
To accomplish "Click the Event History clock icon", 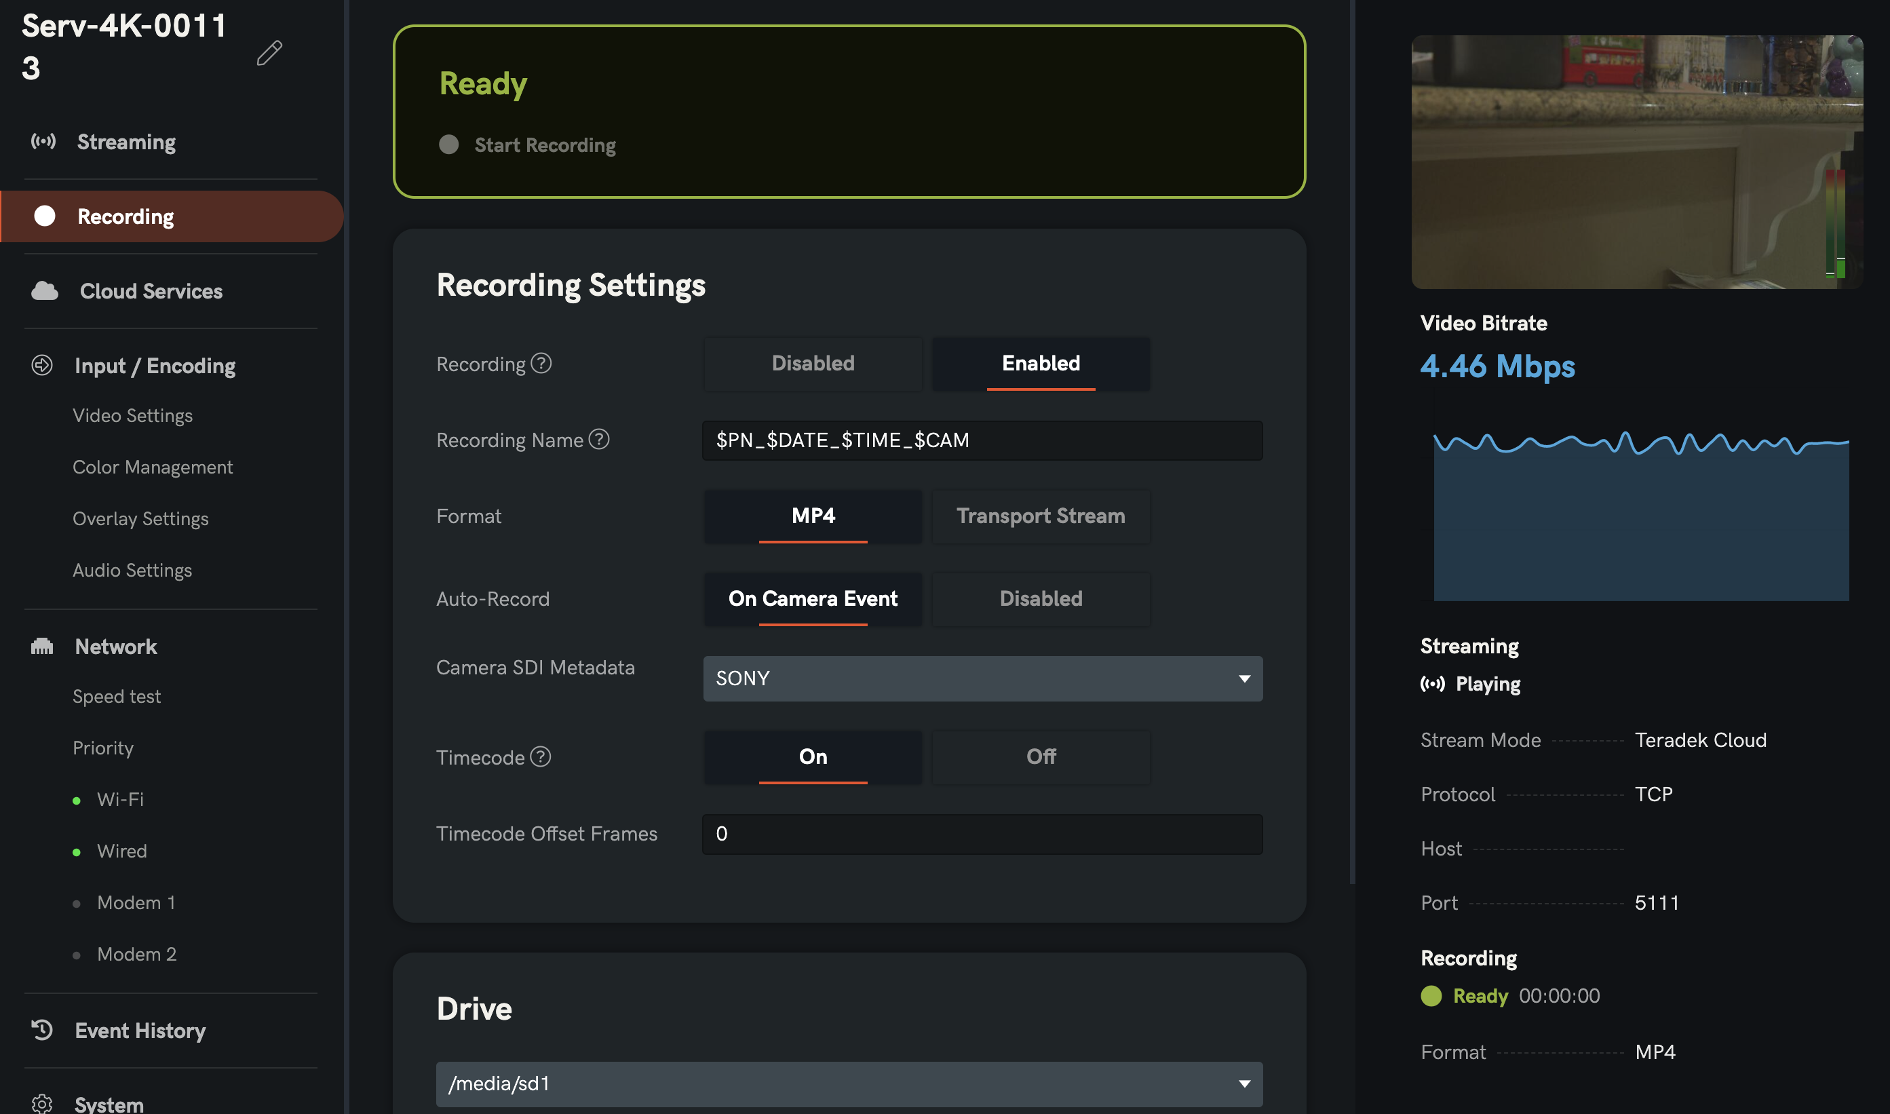I will click(x=42, y=1030).
